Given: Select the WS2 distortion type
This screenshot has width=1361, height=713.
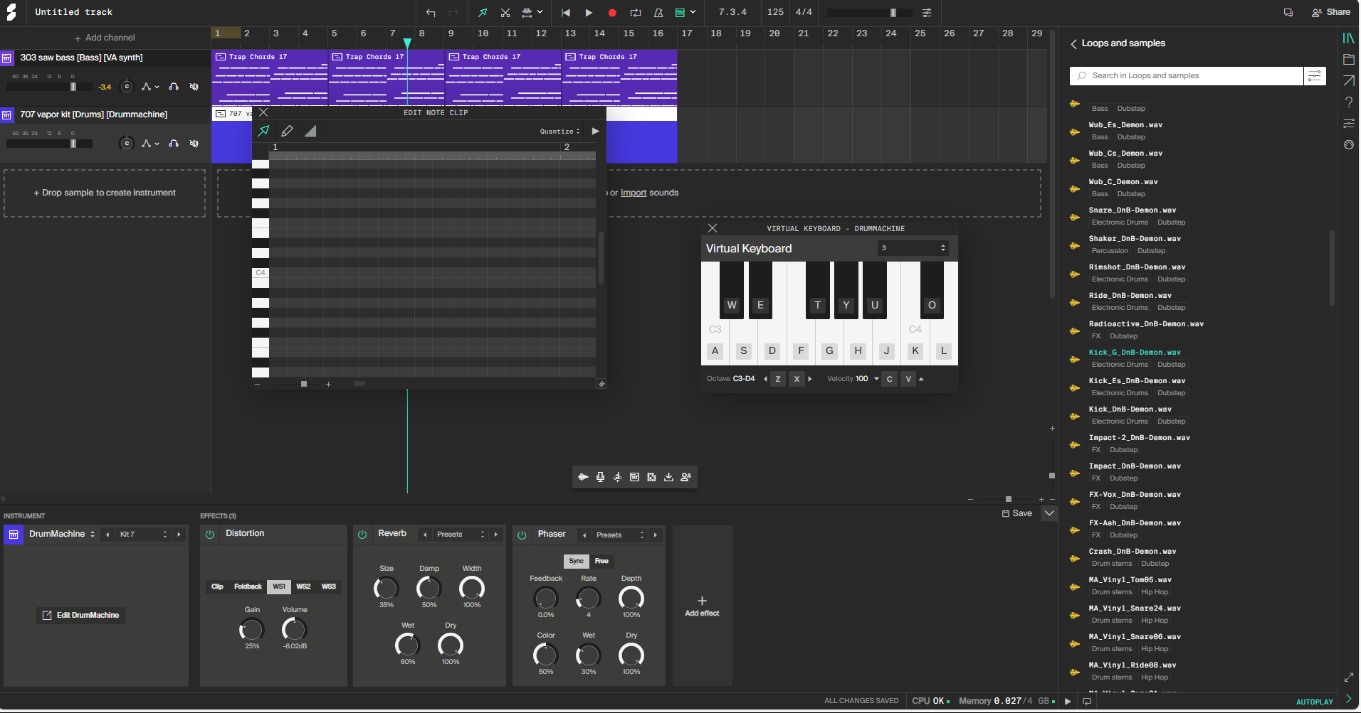Looking at the screenshot, I should 303,586.
